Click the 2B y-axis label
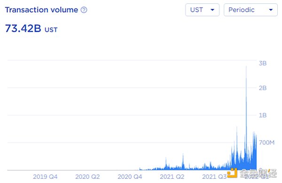This screenshot has height=183, width=282. pos(263,88)
